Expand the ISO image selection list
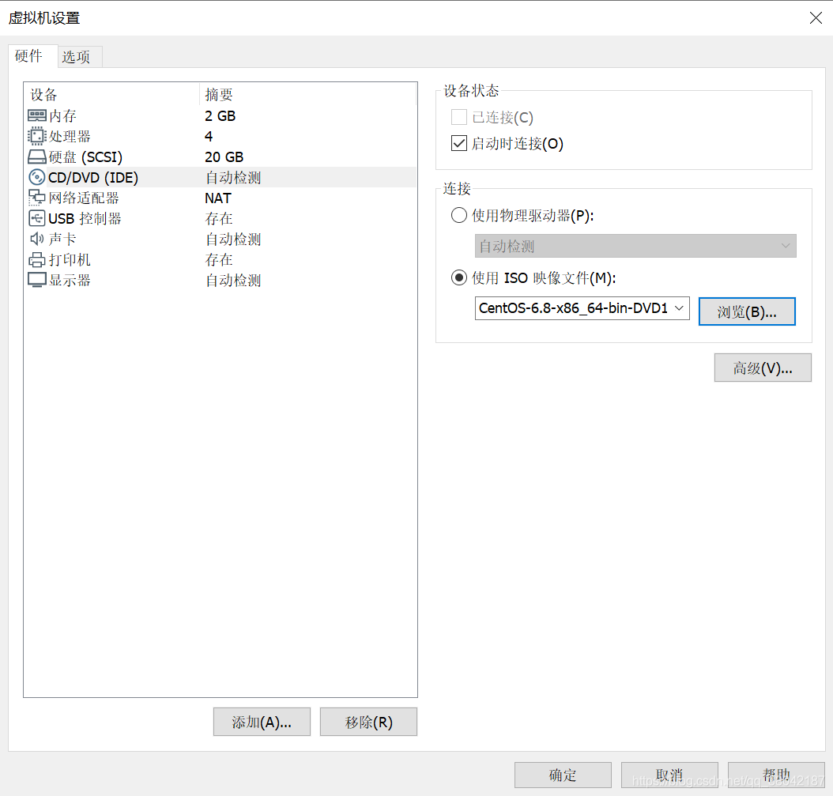833x796 pixels. [680, 308]
